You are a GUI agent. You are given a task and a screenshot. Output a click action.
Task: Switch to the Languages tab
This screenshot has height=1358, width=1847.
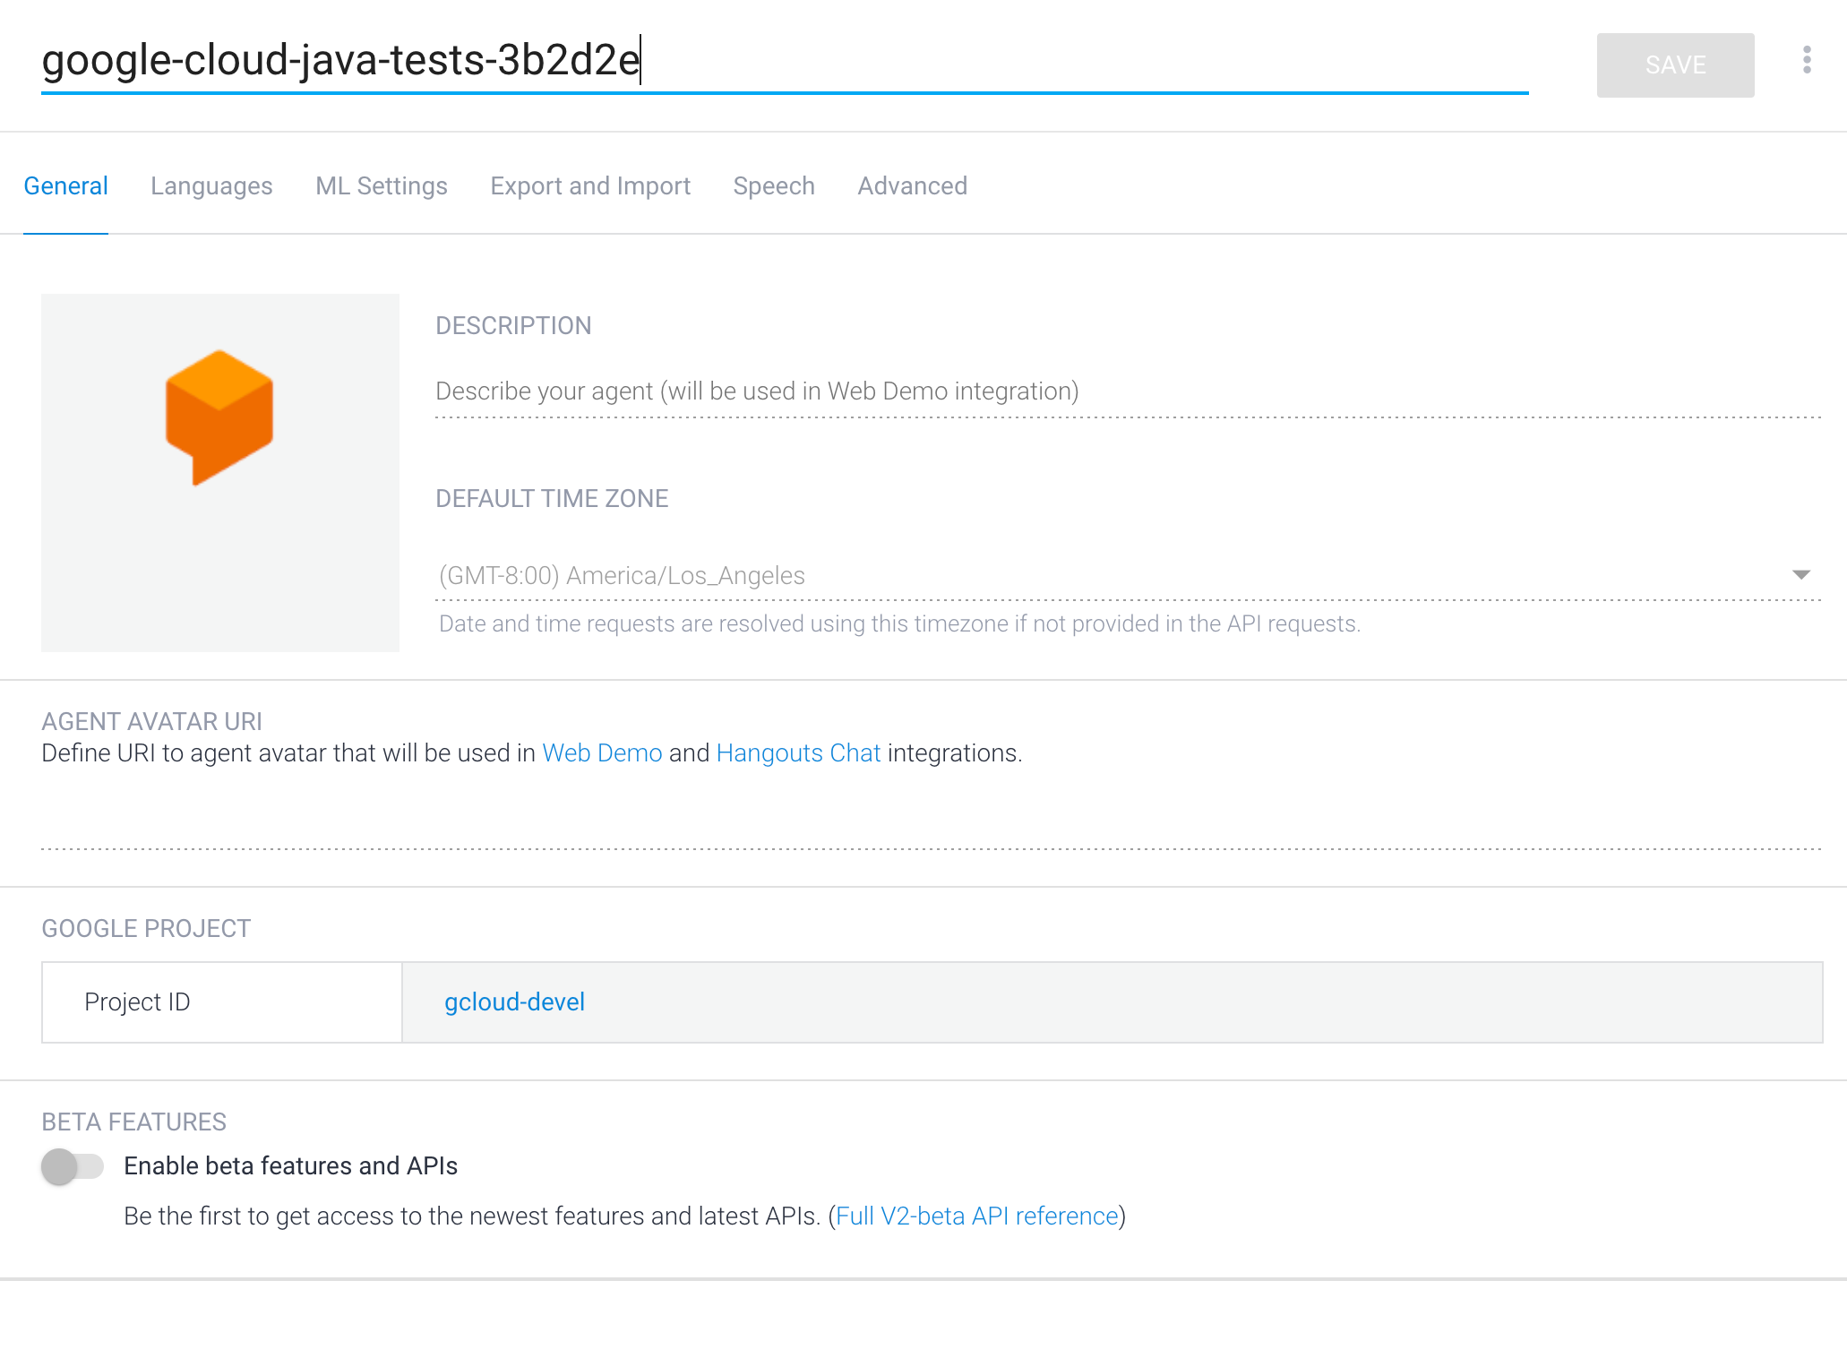[x=211, y=185]
